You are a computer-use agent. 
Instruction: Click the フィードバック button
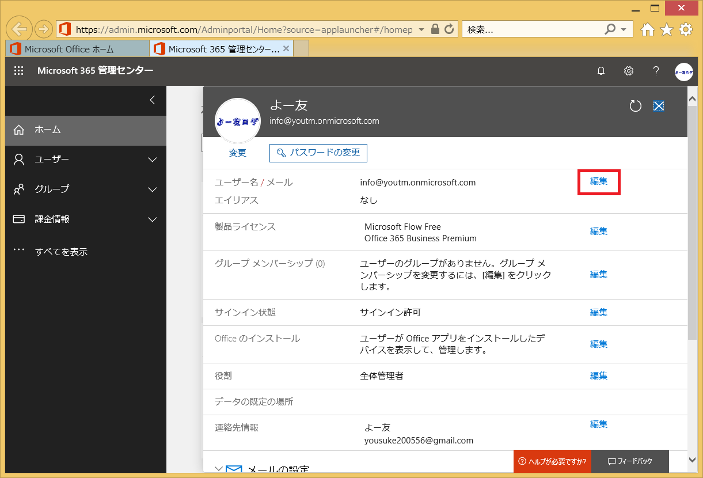pyautogui.click(x=630, y=461)
